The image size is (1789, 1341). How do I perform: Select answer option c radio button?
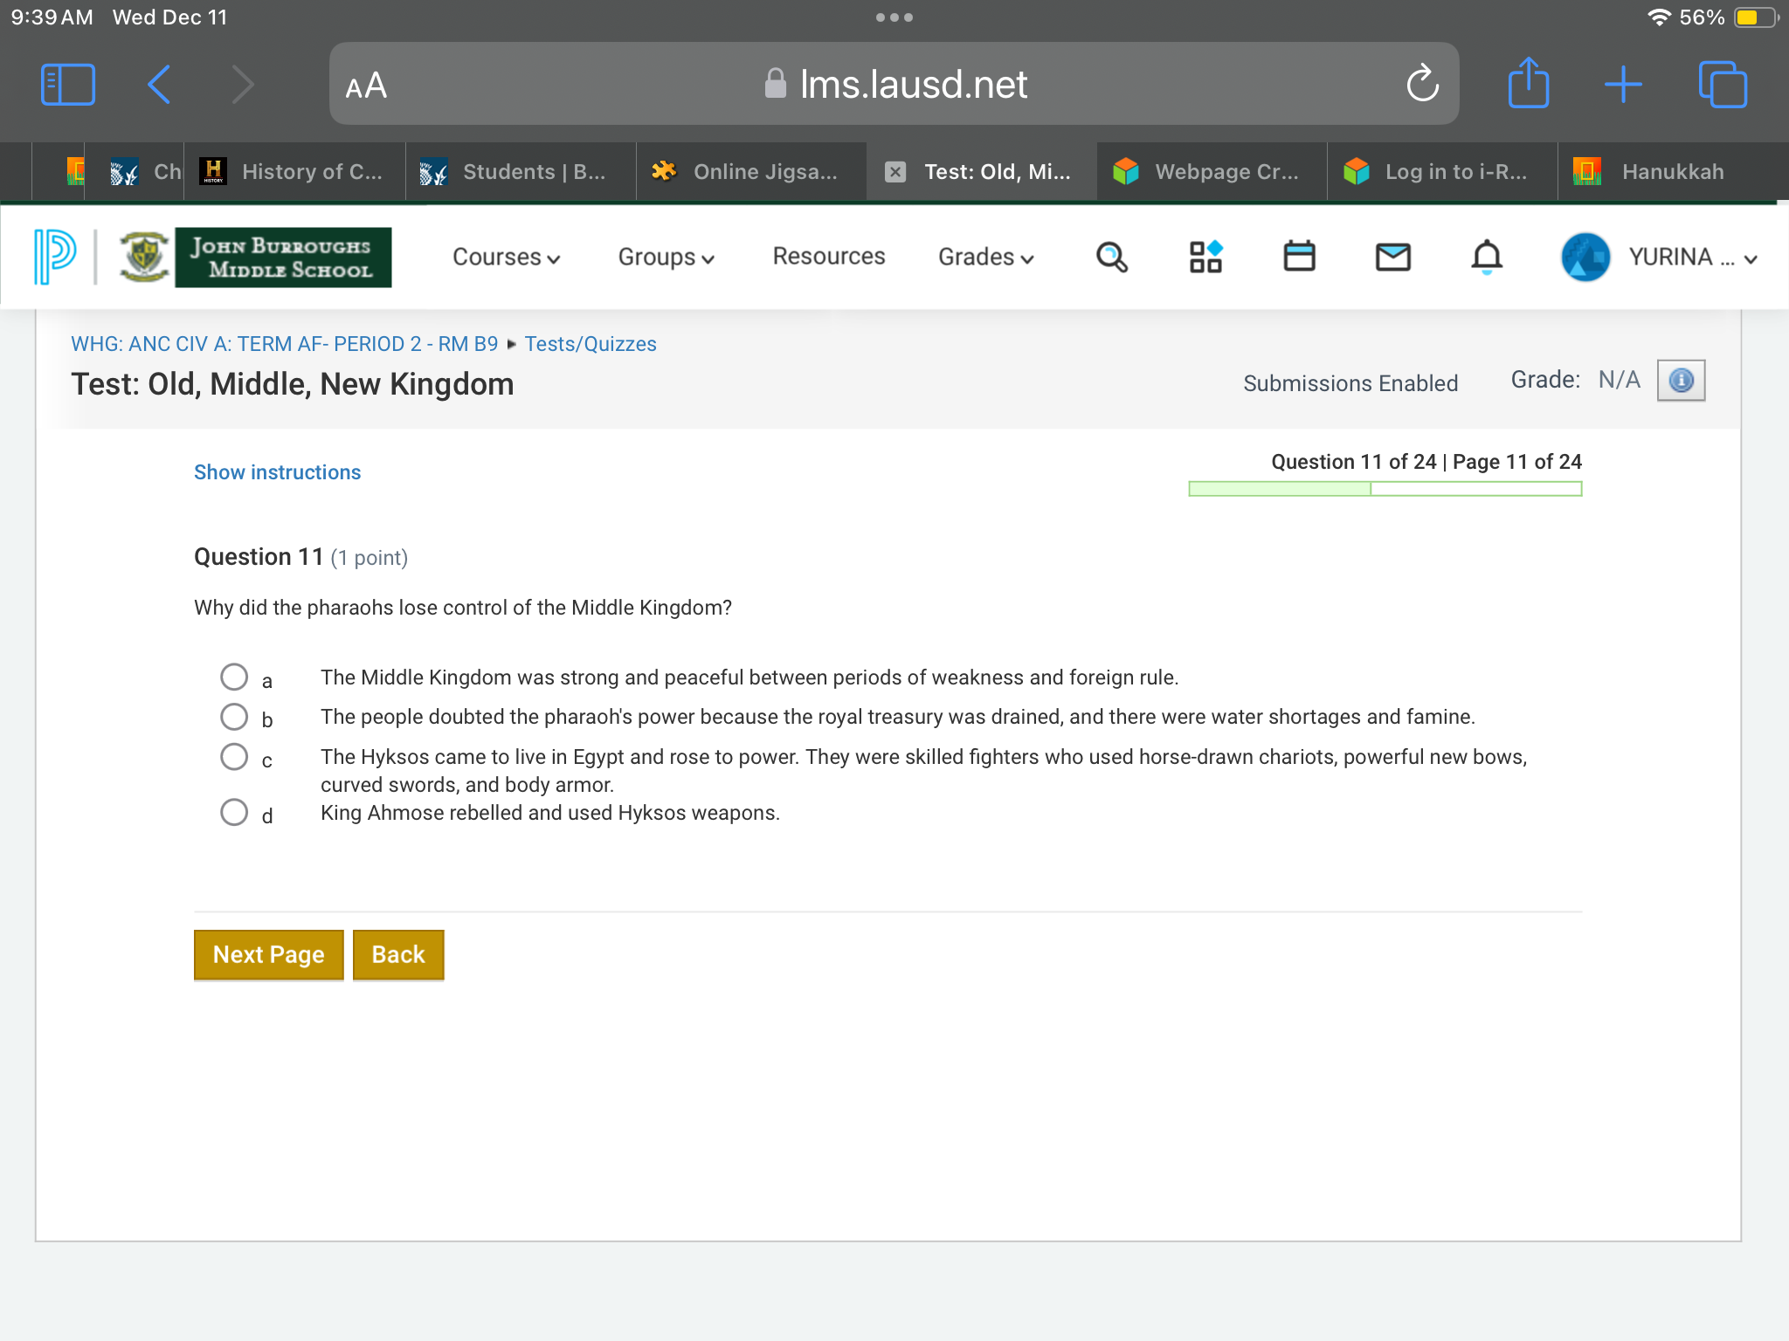234,756
